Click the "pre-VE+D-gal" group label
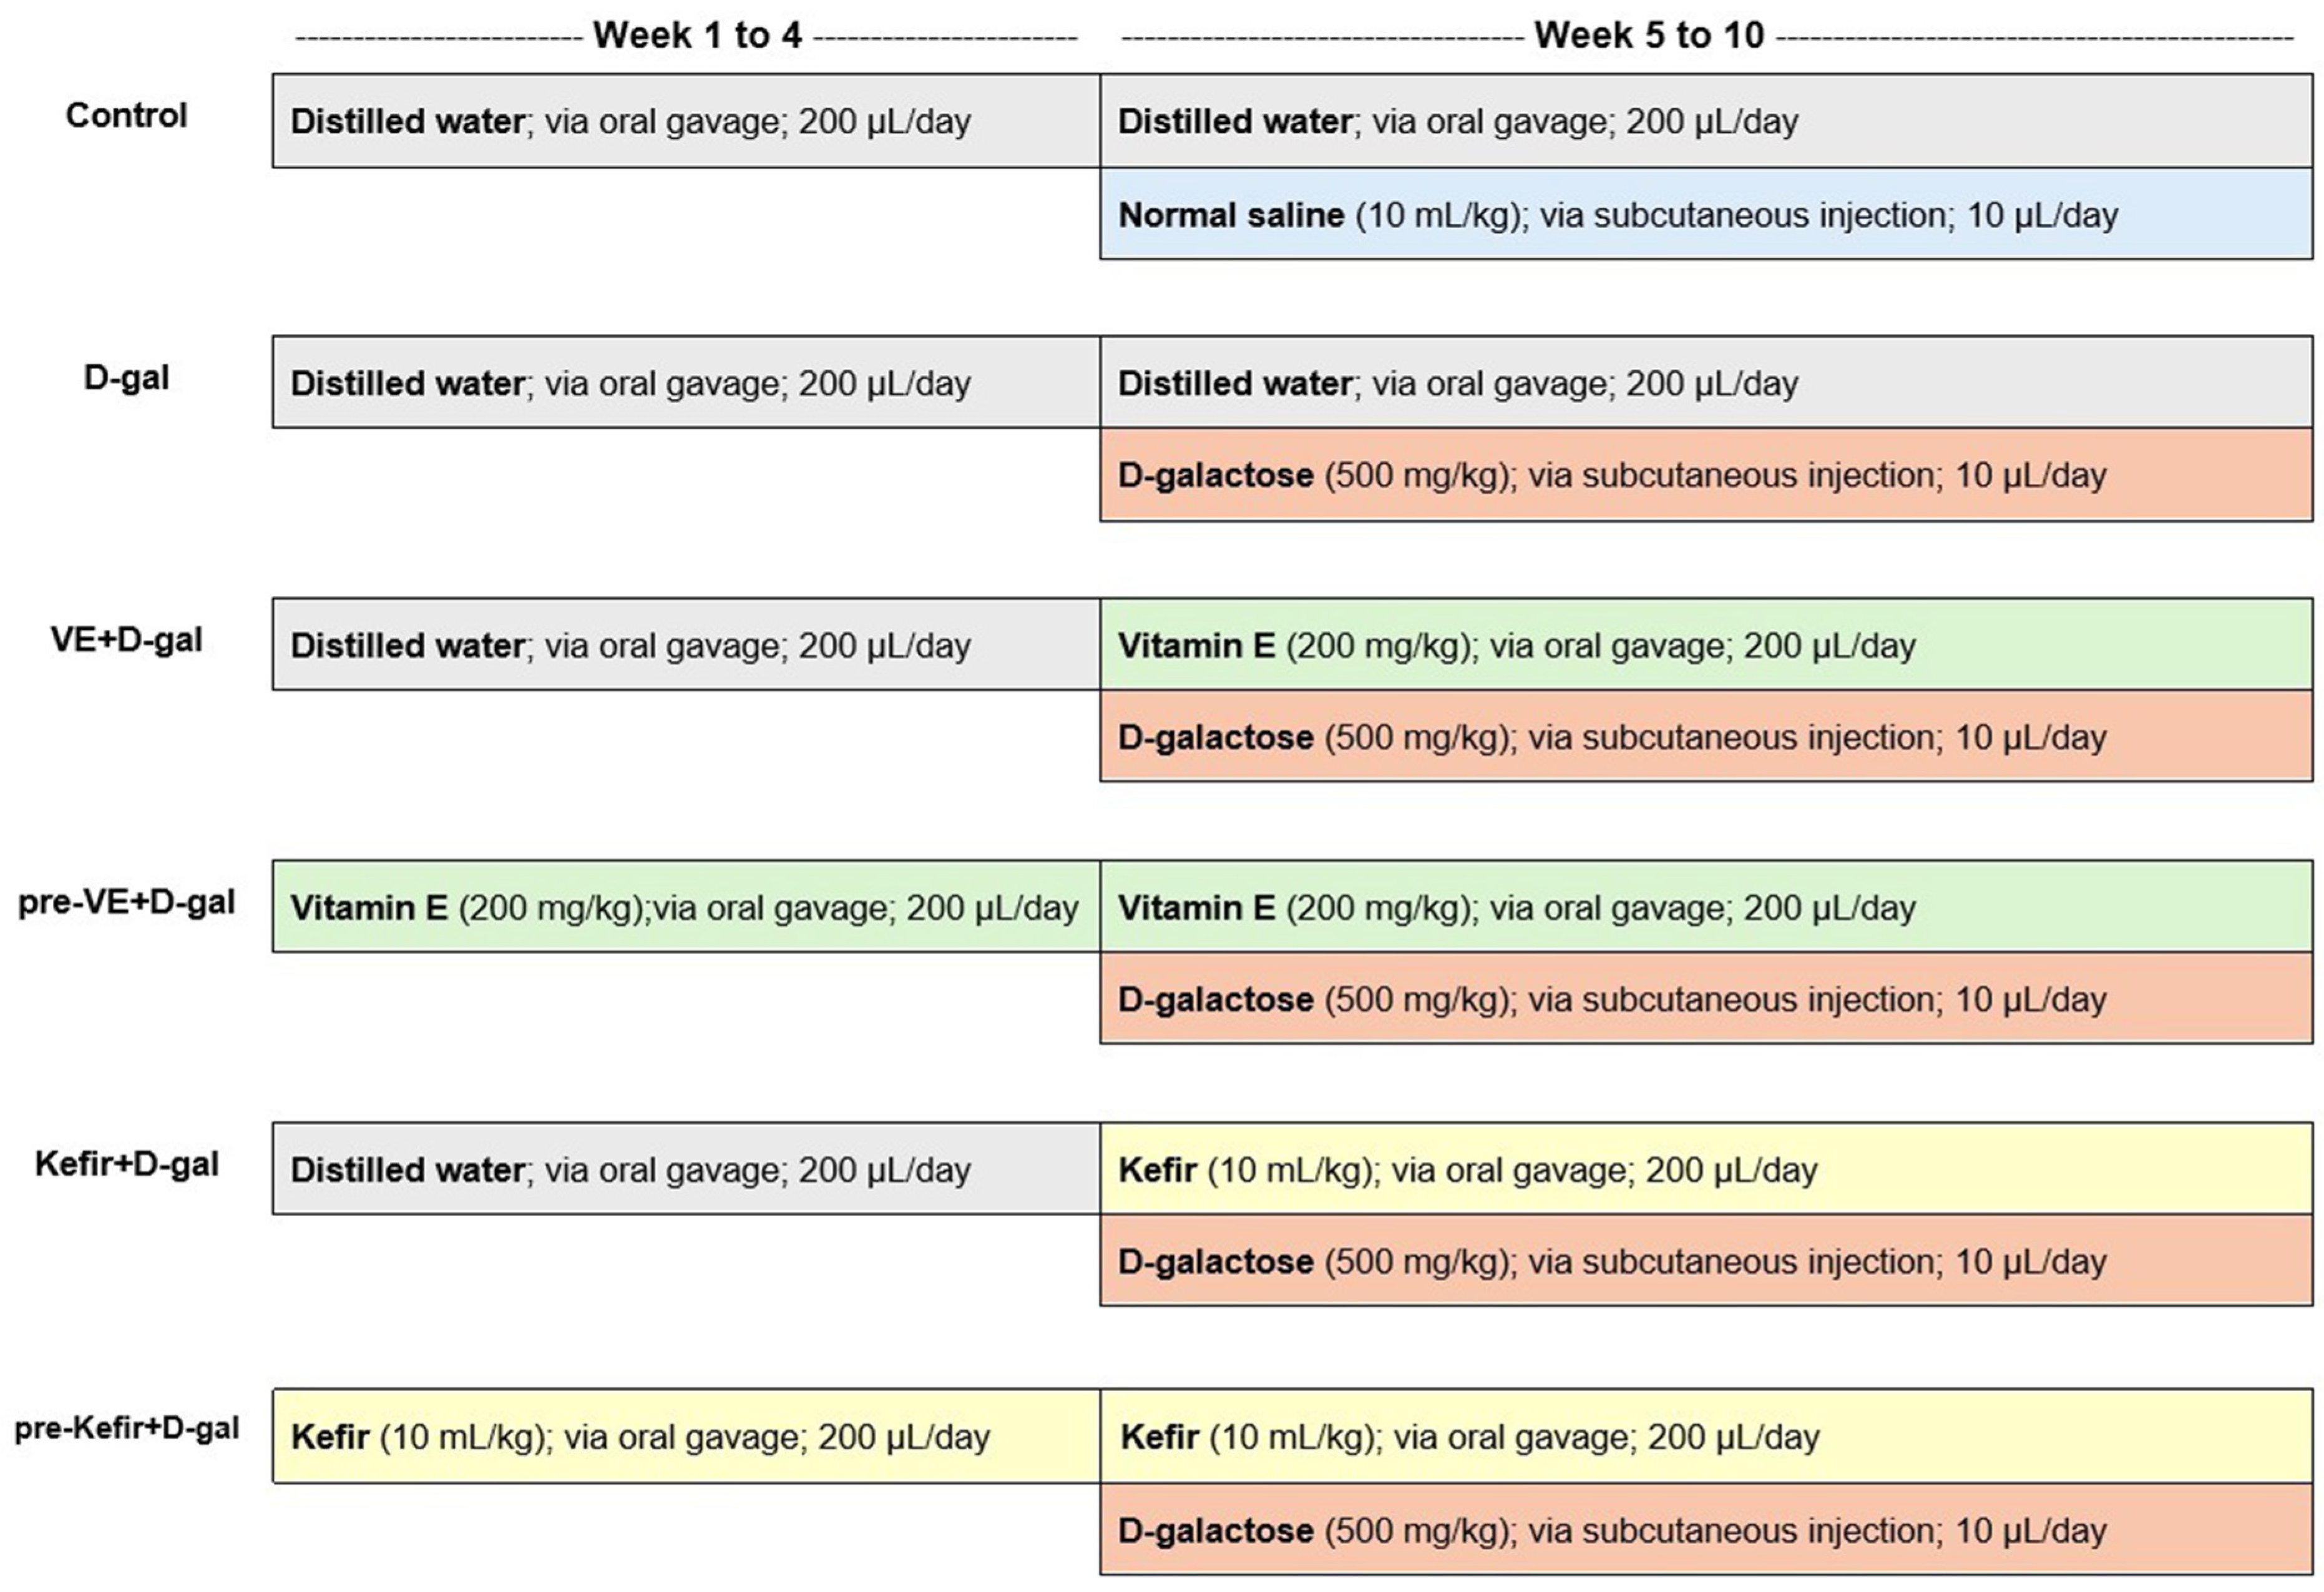The width and height of the screenshot is (2324, 1592). (126, 903)
